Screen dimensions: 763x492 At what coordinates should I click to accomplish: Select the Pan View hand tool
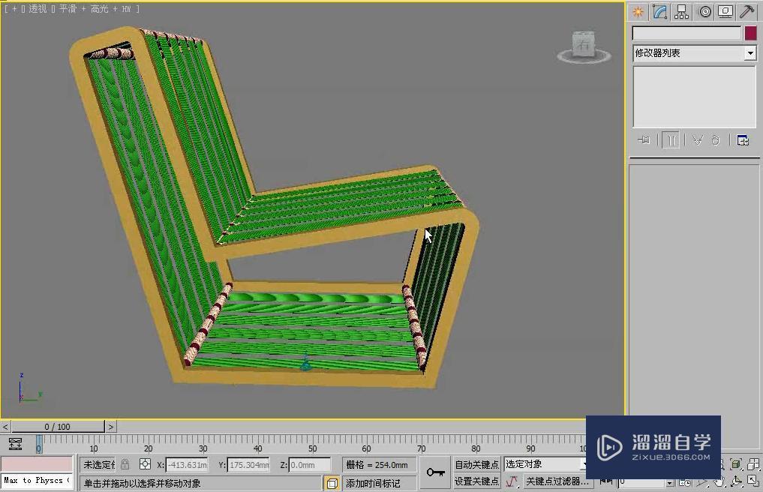tap(719, 481)
